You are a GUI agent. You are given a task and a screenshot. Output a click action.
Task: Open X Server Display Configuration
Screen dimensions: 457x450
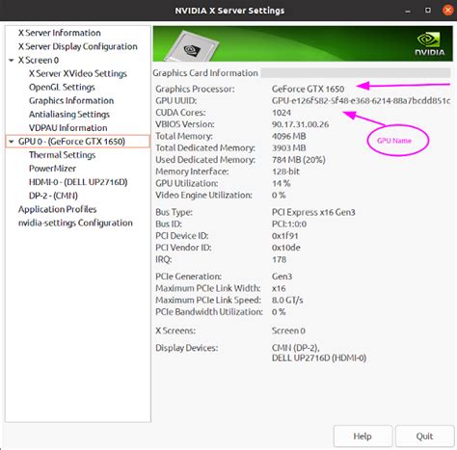[x=78, y=46]
